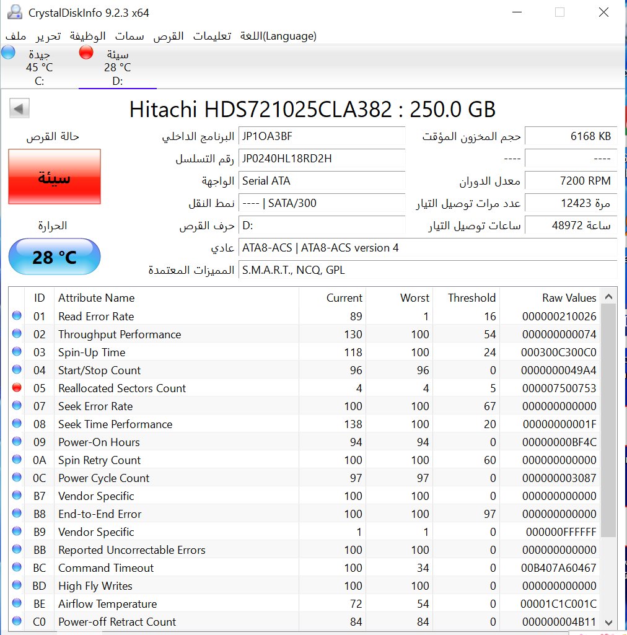The image size is (627, 635).
Task: Open the تحرير (Edit) menu
Action: tap(48, 36)
